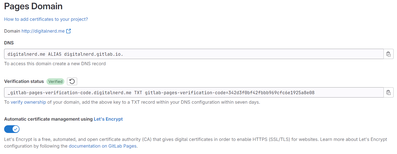This screenshot has height=154, width=397.
Task: Click the green Verified status badge
Action: [55, 81]
